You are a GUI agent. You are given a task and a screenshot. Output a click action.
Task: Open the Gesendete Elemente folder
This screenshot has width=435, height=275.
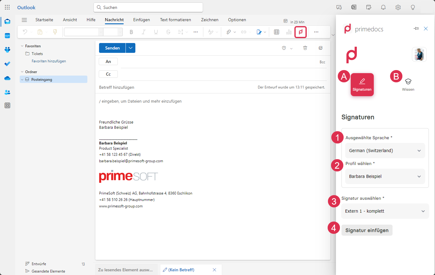[x=48, y=271]
